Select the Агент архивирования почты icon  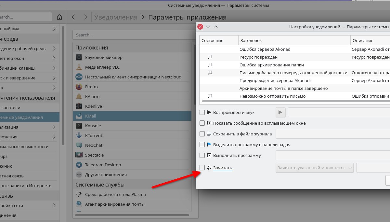[x=79, y=204]
